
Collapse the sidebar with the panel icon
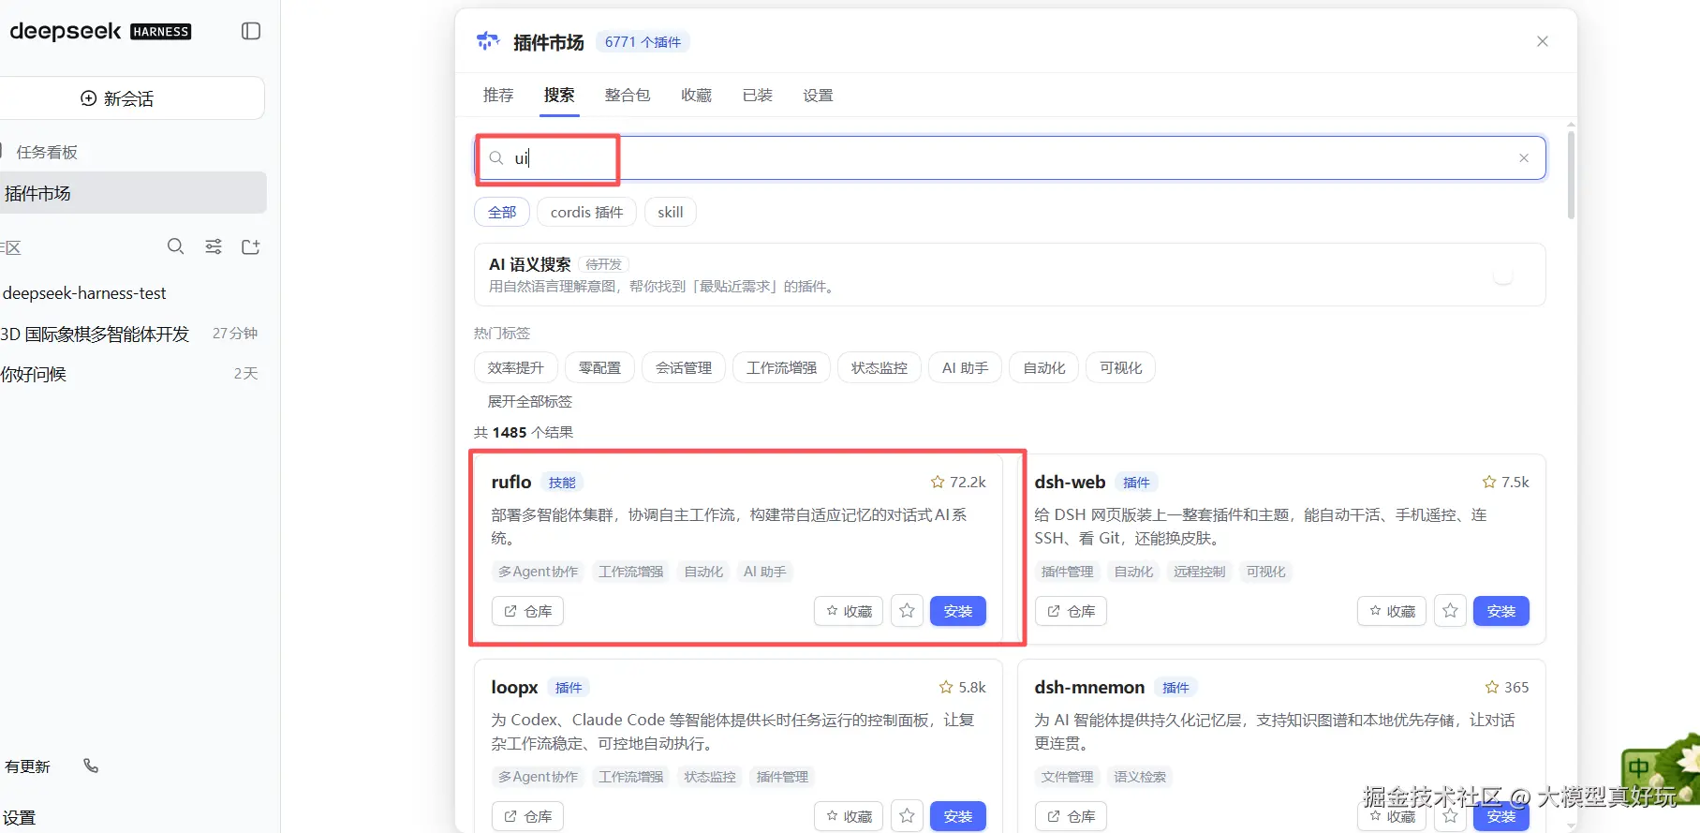coord(251,31)
